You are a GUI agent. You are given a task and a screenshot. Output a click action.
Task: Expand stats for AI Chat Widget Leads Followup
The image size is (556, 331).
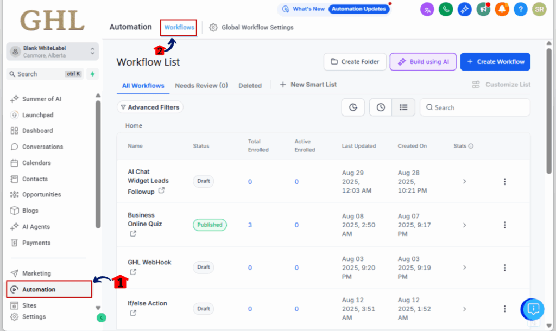tap(465, 181)
